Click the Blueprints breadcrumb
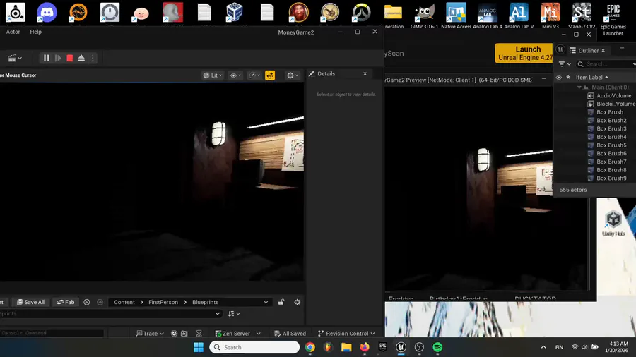 [205, 302]
